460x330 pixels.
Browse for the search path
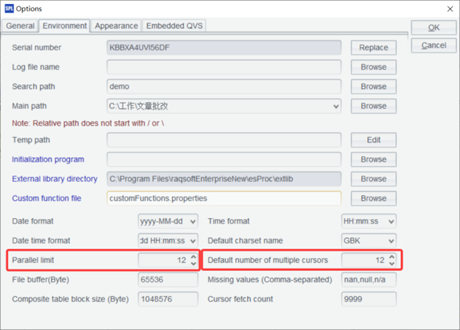click(373, 86)
